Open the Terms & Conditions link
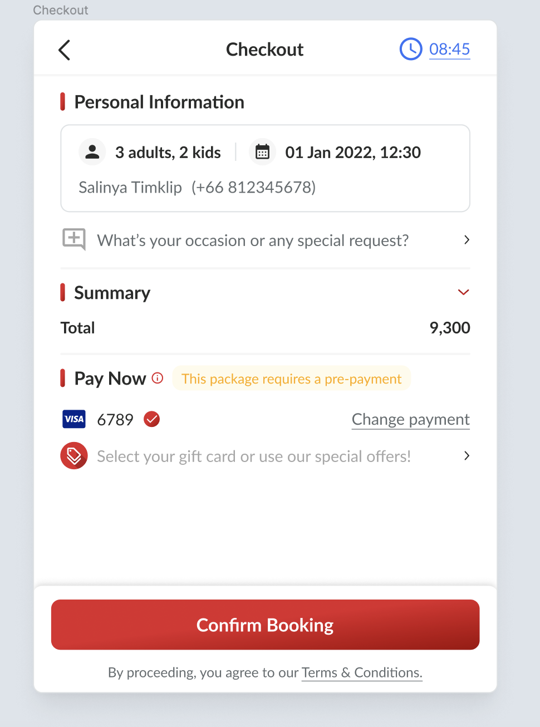Screen dimensions: 540x727 (362, 672)
